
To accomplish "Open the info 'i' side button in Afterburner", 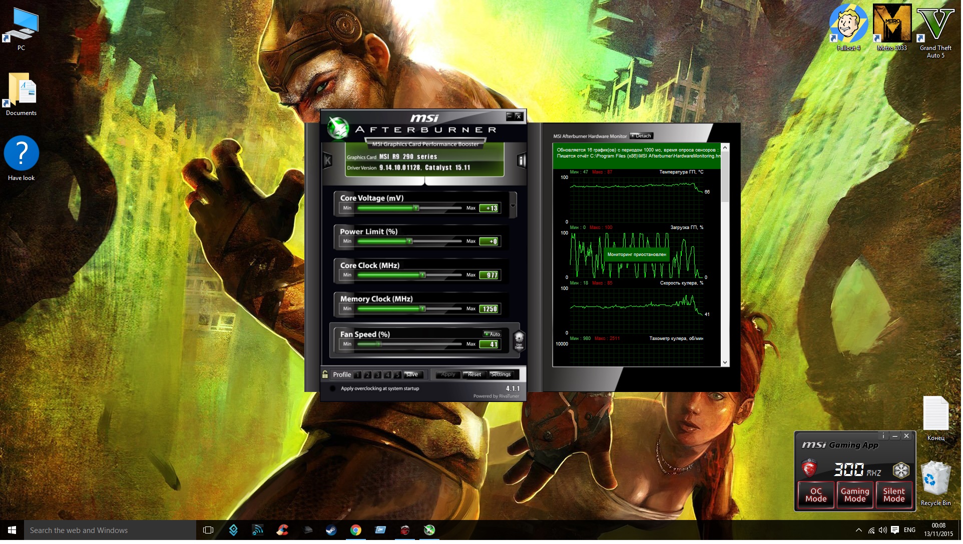I will [x=521, y=160].
